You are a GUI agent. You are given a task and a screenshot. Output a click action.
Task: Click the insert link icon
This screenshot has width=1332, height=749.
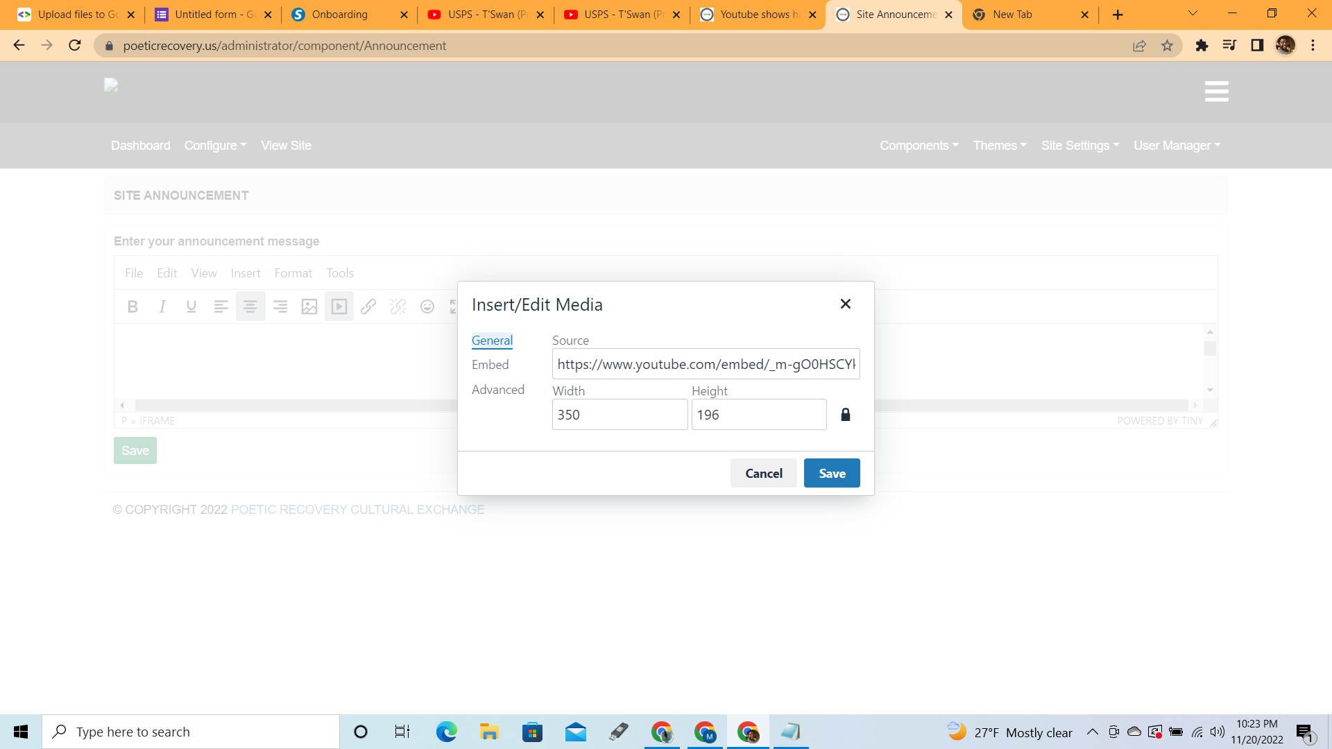(x=368, y=307)
